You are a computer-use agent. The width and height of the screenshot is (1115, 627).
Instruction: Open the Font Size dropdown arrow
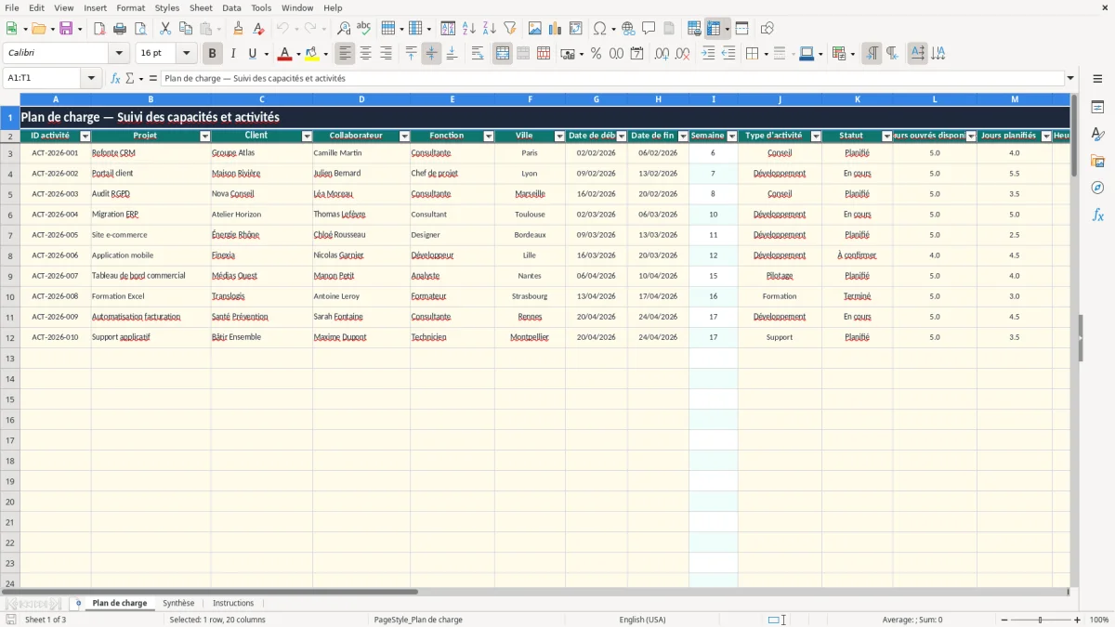point(187,54)
